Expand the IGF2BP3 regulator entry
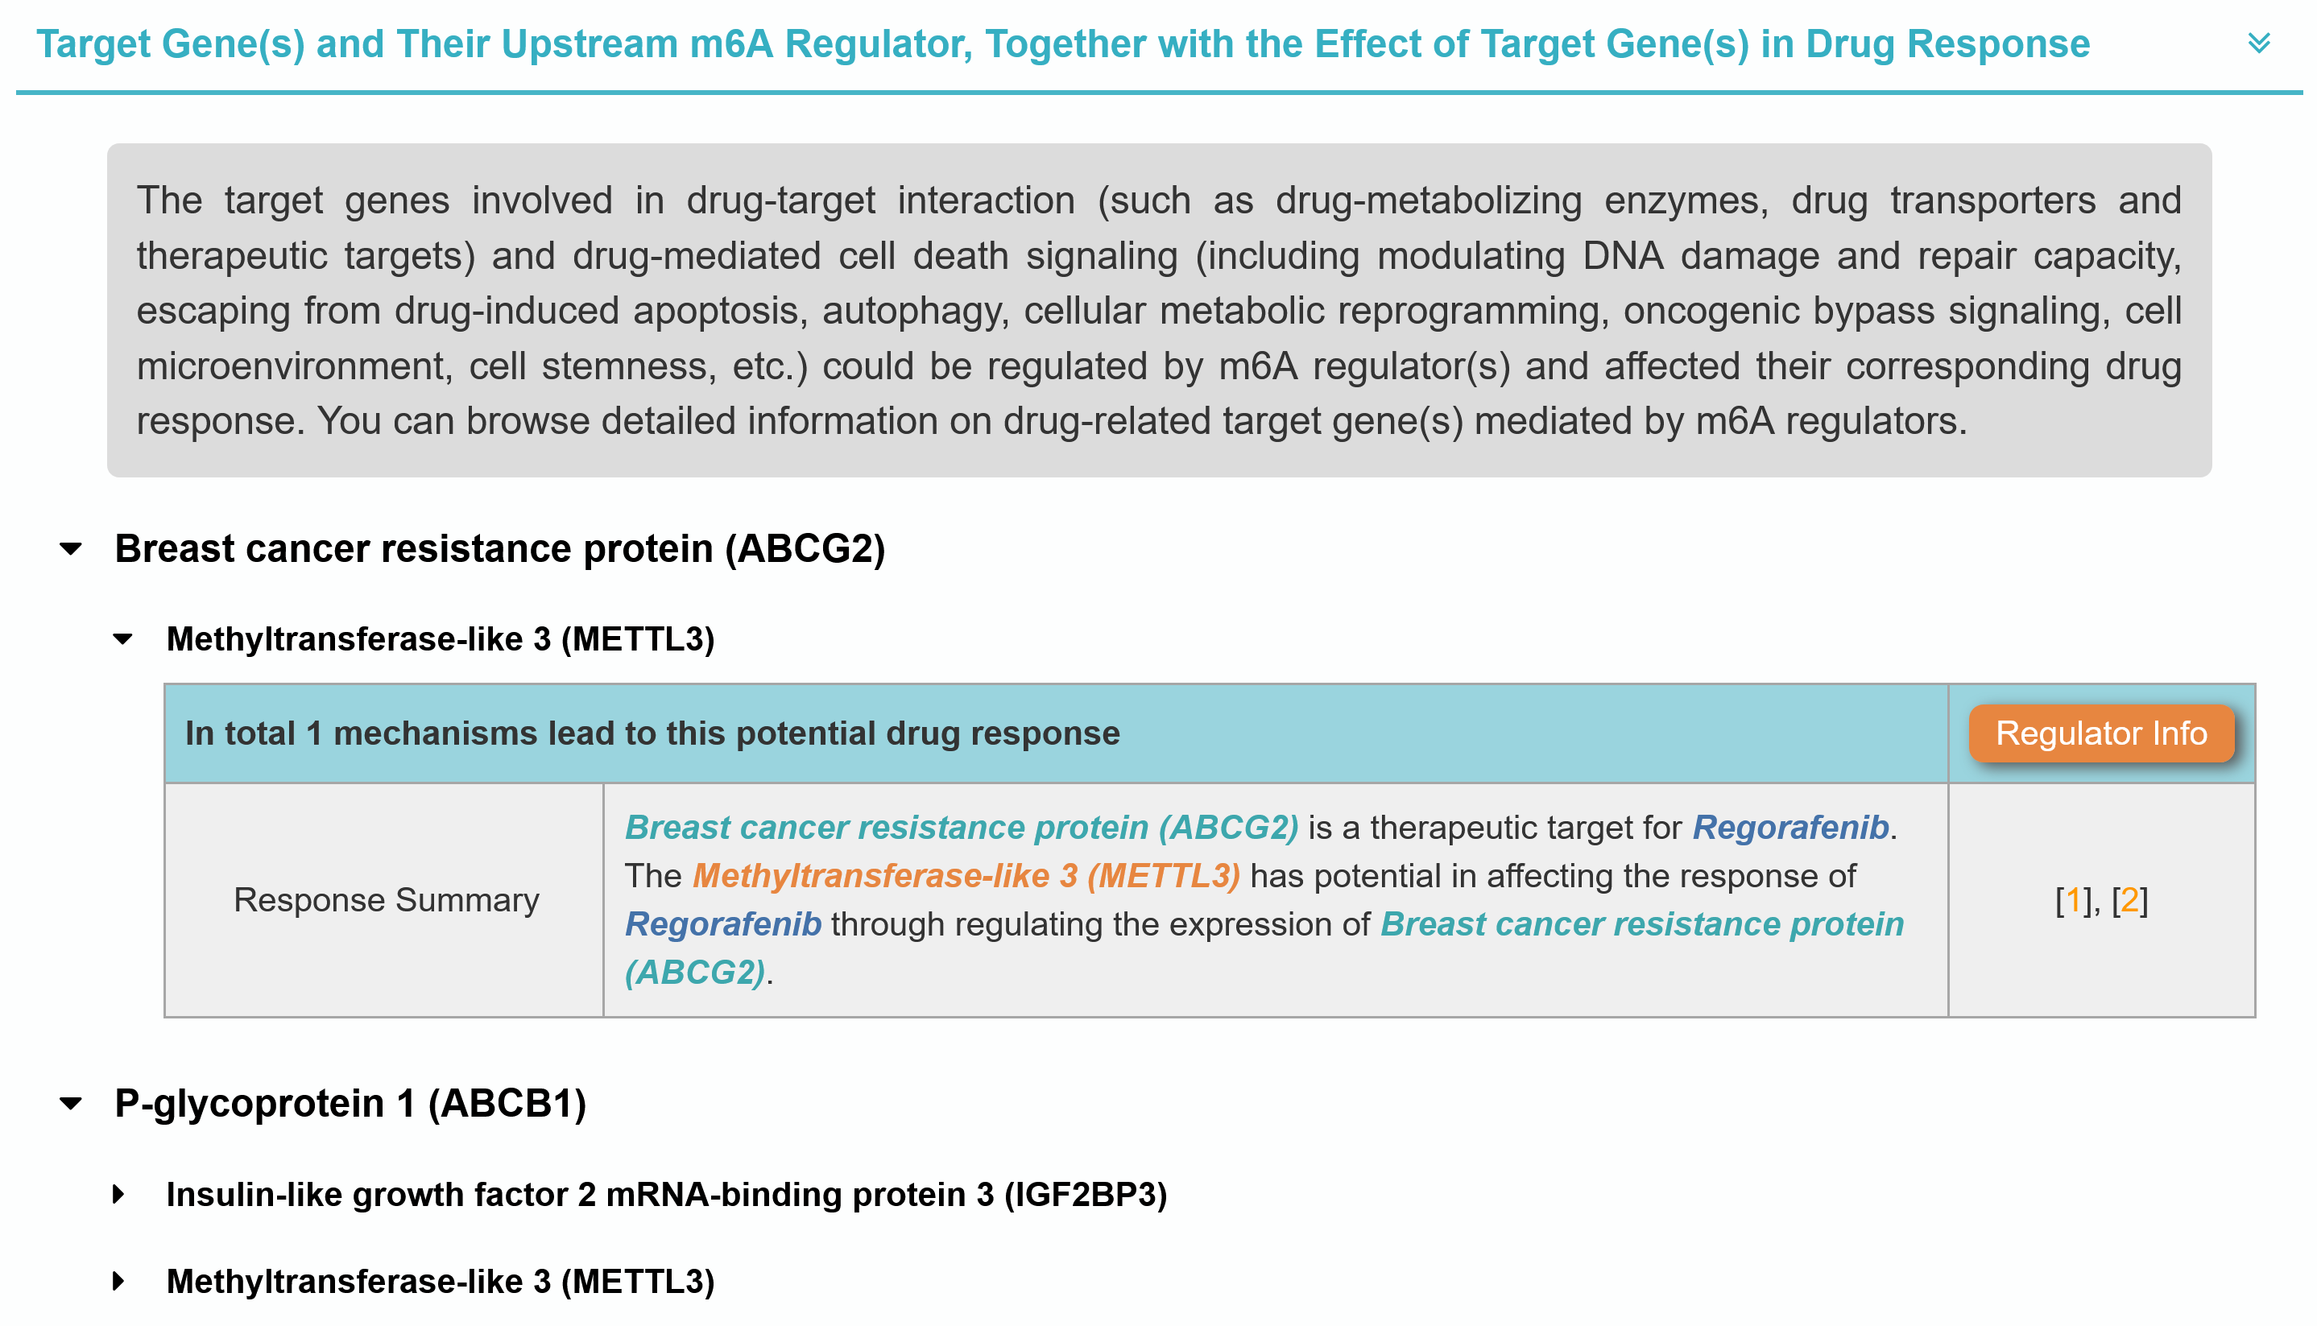Viewport: 2317px width, 1326px height. point(119,1194)
